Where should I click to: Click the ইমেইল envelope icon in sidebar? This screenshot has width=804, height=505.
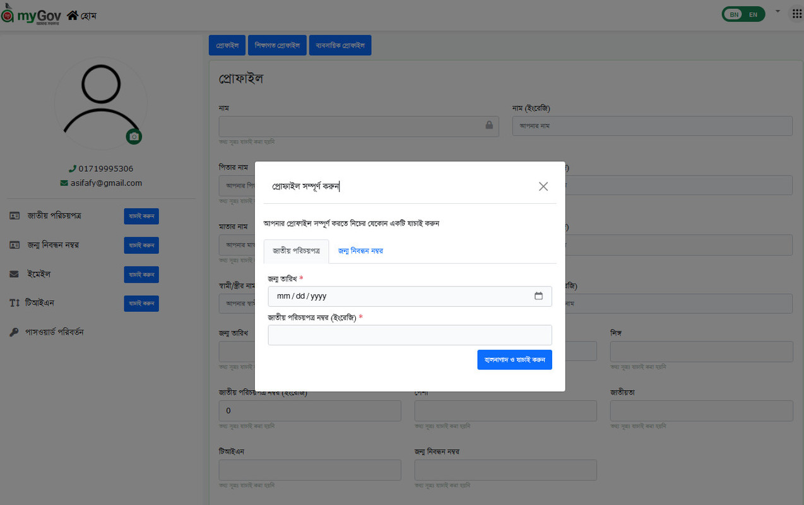pos(15,275)
